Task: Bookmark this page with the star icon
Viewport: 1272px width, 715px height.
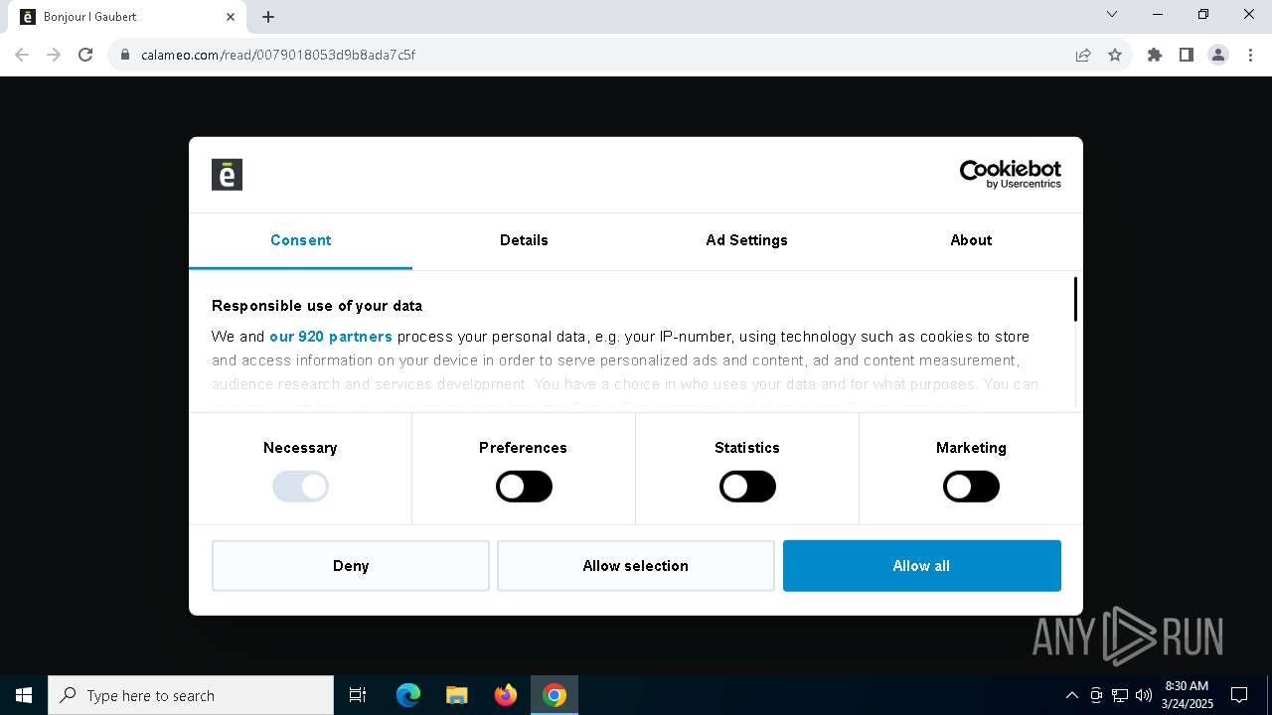Action: [x=1115, y=55]
